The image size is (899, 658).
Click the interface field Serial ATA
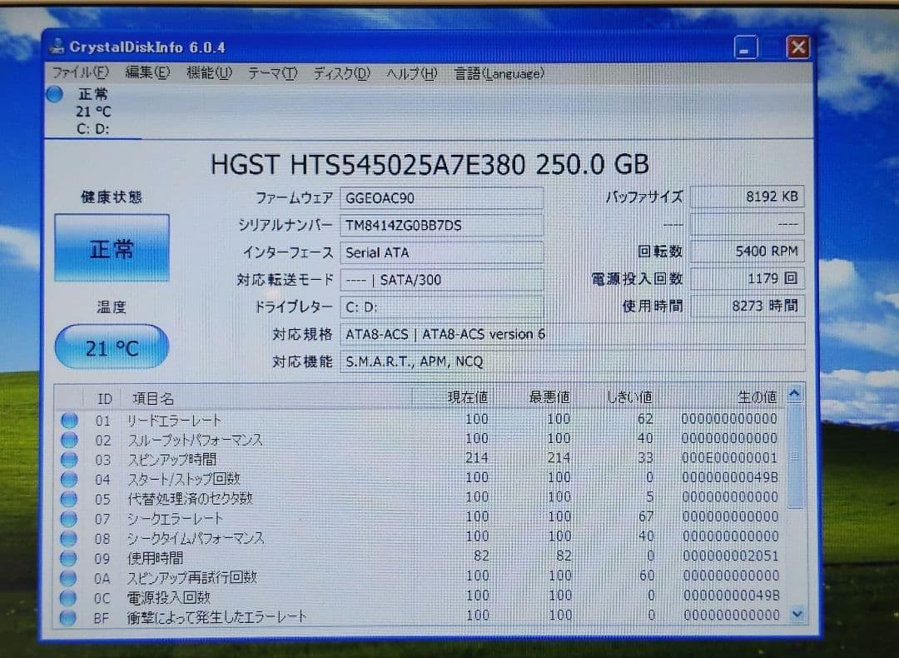441,252
